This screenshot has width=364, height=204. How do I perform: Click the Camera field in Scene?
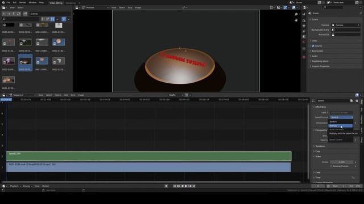346,25
